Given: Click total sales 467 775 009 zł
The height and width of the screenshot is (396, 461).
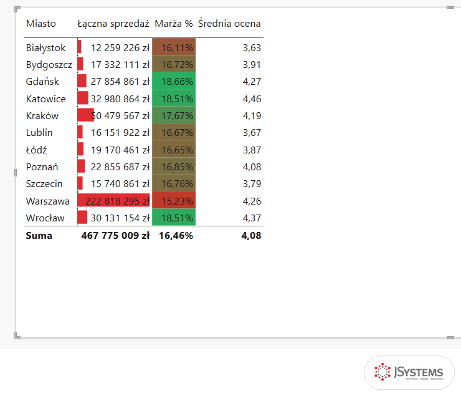Looking at the screenshot, I should [x=115, y=235].
